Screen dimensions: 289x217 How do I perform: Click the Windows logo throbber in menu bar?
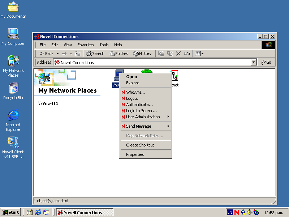(x=268, y=45)
